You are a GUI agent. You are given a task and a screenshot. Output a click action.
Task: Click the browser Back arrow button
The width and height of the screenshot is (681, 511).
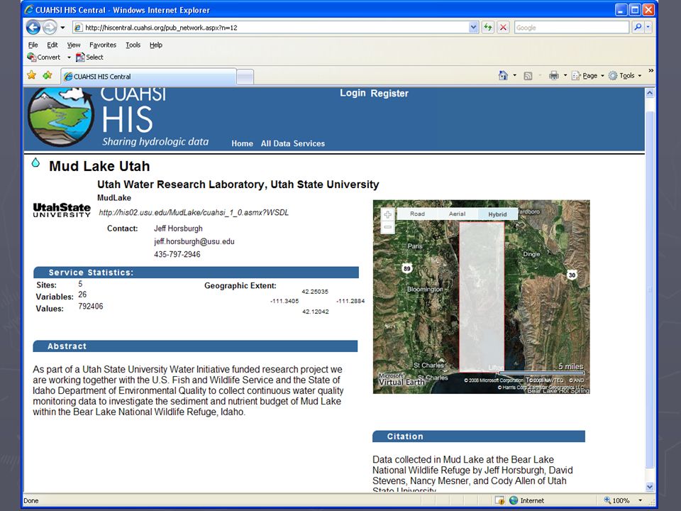coord(33,28)
